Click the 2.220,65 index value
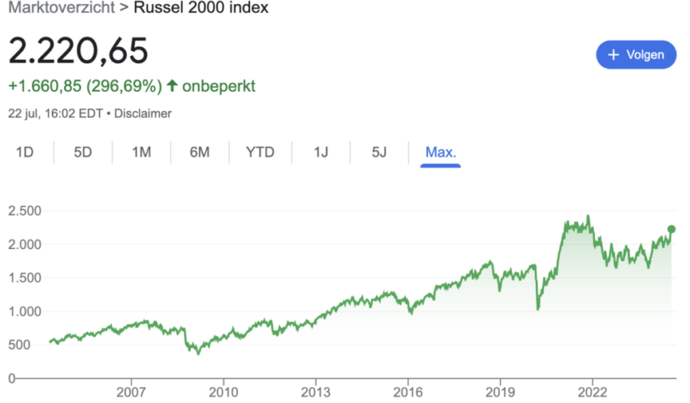Screen dimensions: 690x403 78,51
